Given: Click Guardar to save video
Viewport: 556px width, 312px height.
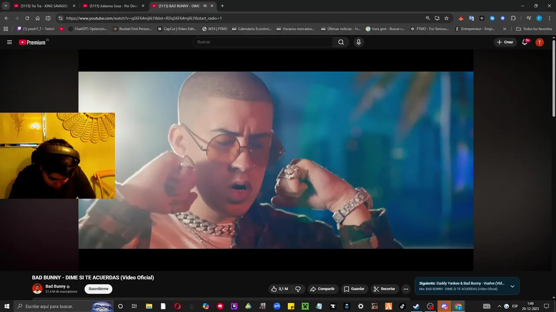Looking at the screenshot, I should click(x=354, y=289).
